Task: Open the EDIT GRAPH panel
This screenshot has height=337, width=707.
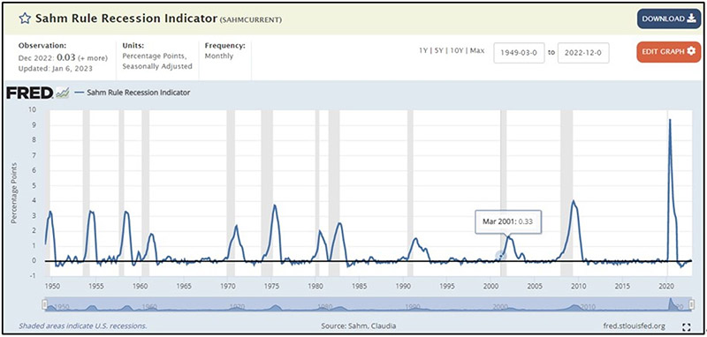Action: (x=669, y=51)
